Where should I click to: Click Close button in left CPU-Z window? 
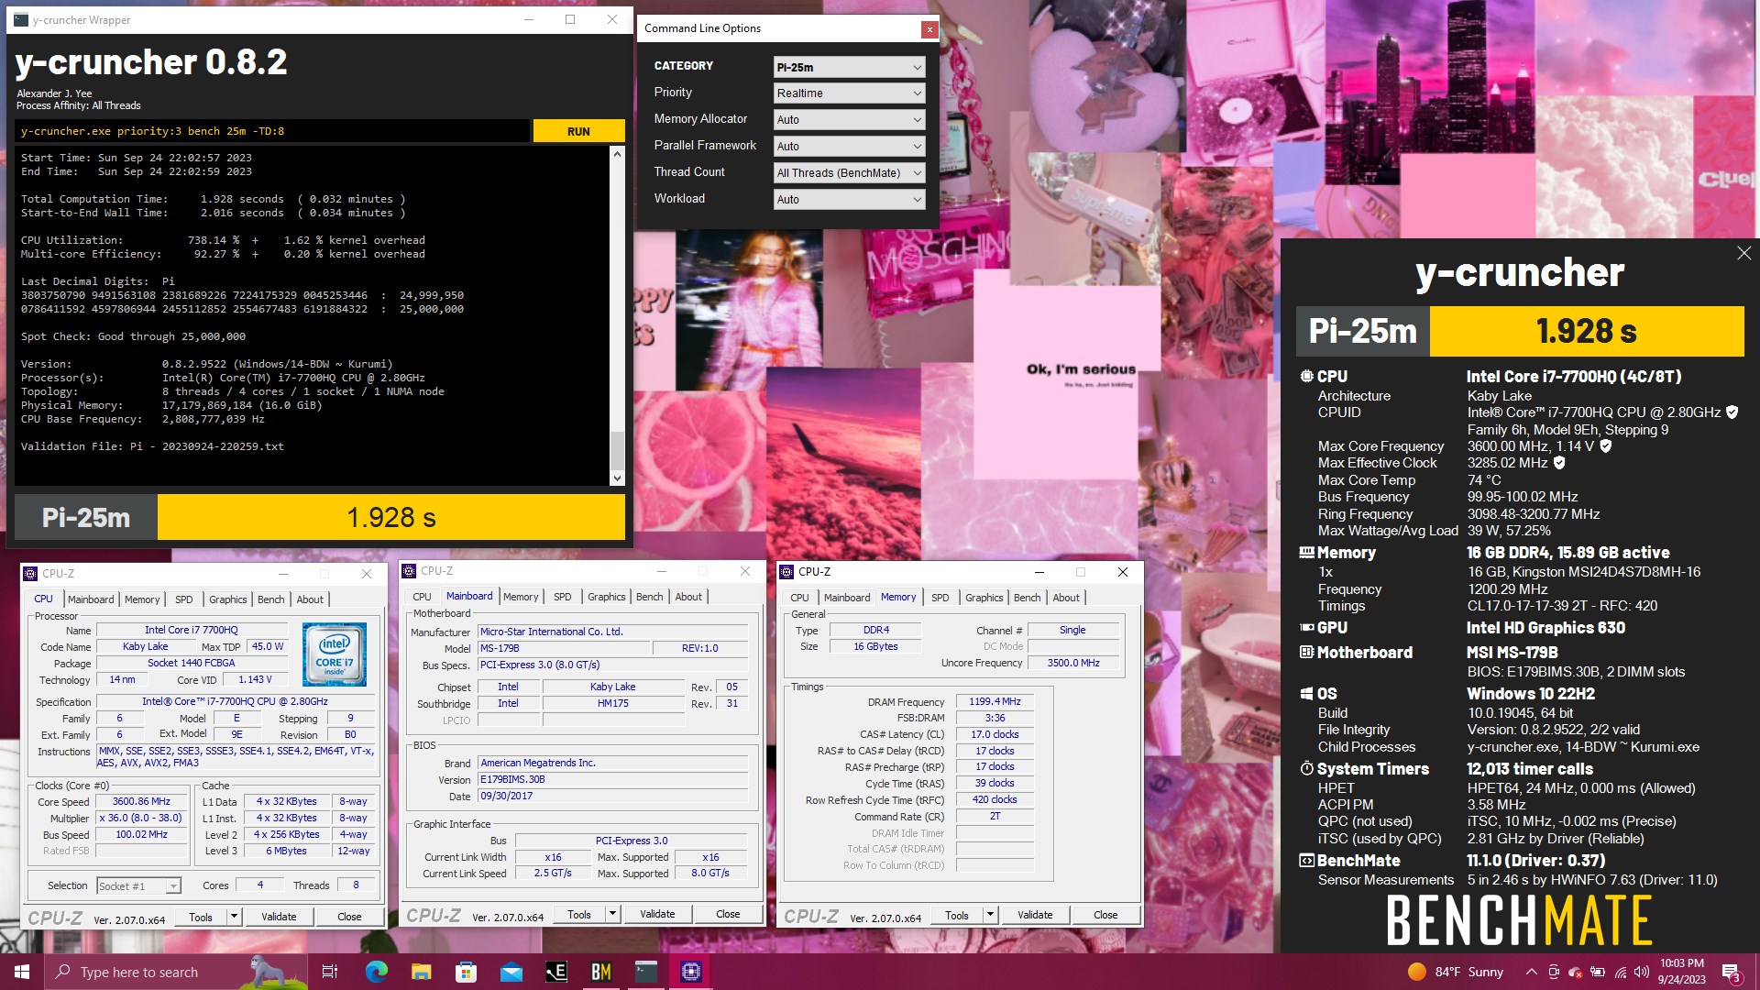349,917
